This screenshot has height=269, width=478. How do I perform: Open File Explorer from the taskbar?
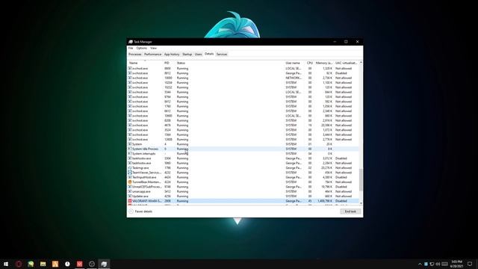pyautogui.click(x=43, y=264)
